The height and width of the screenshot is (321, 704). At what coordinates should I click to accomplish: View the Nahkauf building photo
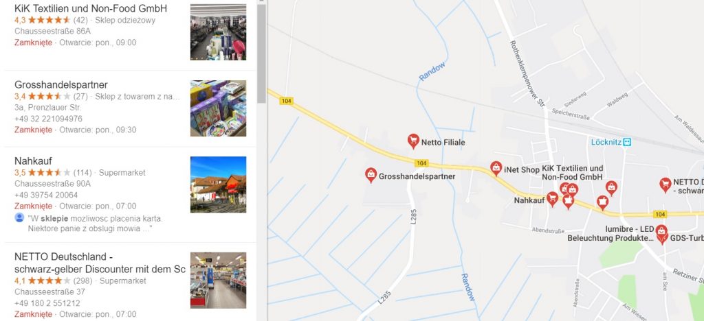(218, 184)
